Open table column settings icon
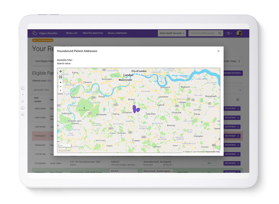Screen dimensions: 279x204 238,99
